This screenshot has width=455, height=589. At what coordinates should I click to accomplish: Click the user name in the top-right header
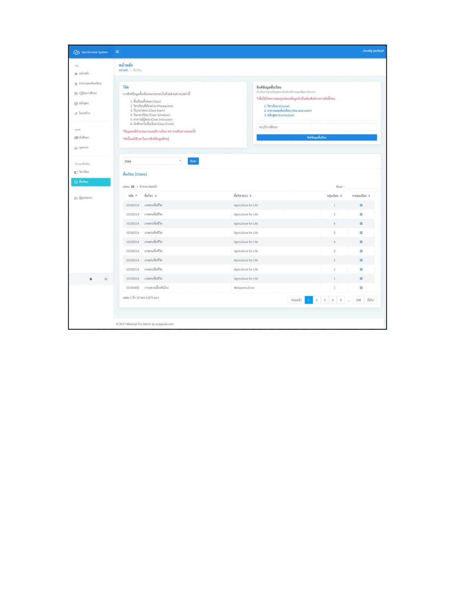[x=373, y=51]
